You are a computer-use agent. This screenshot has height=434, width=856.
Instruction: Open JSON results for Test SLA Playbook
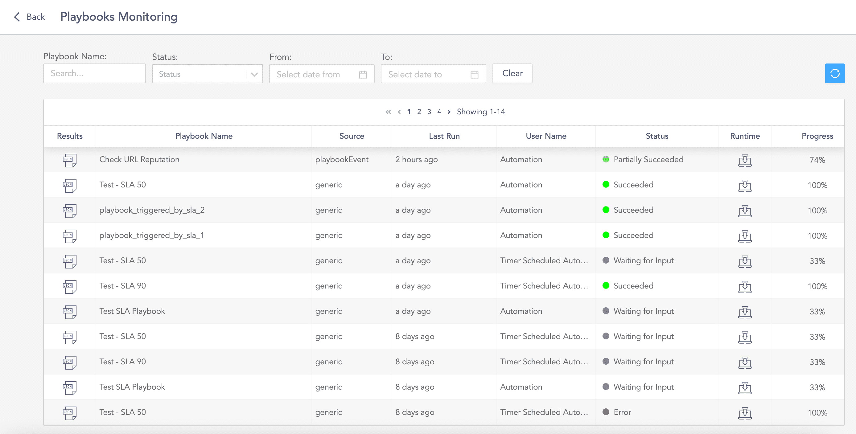[69, 311]
